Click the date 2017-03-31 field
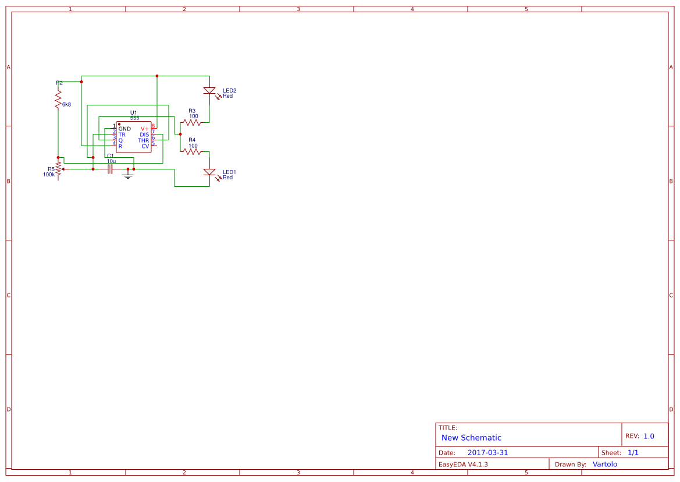680x482 pixels. pos(487,452)
